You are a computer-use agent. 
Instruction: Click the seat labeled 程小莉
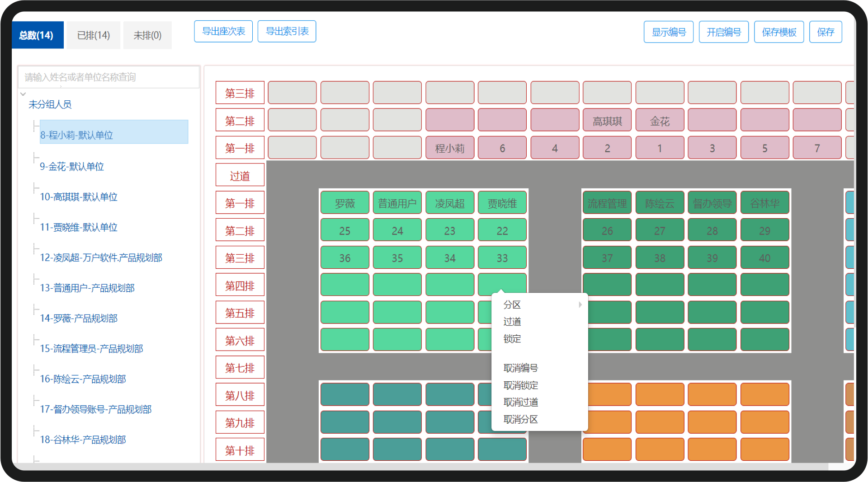pyautogui.click(x=449, y=148)
